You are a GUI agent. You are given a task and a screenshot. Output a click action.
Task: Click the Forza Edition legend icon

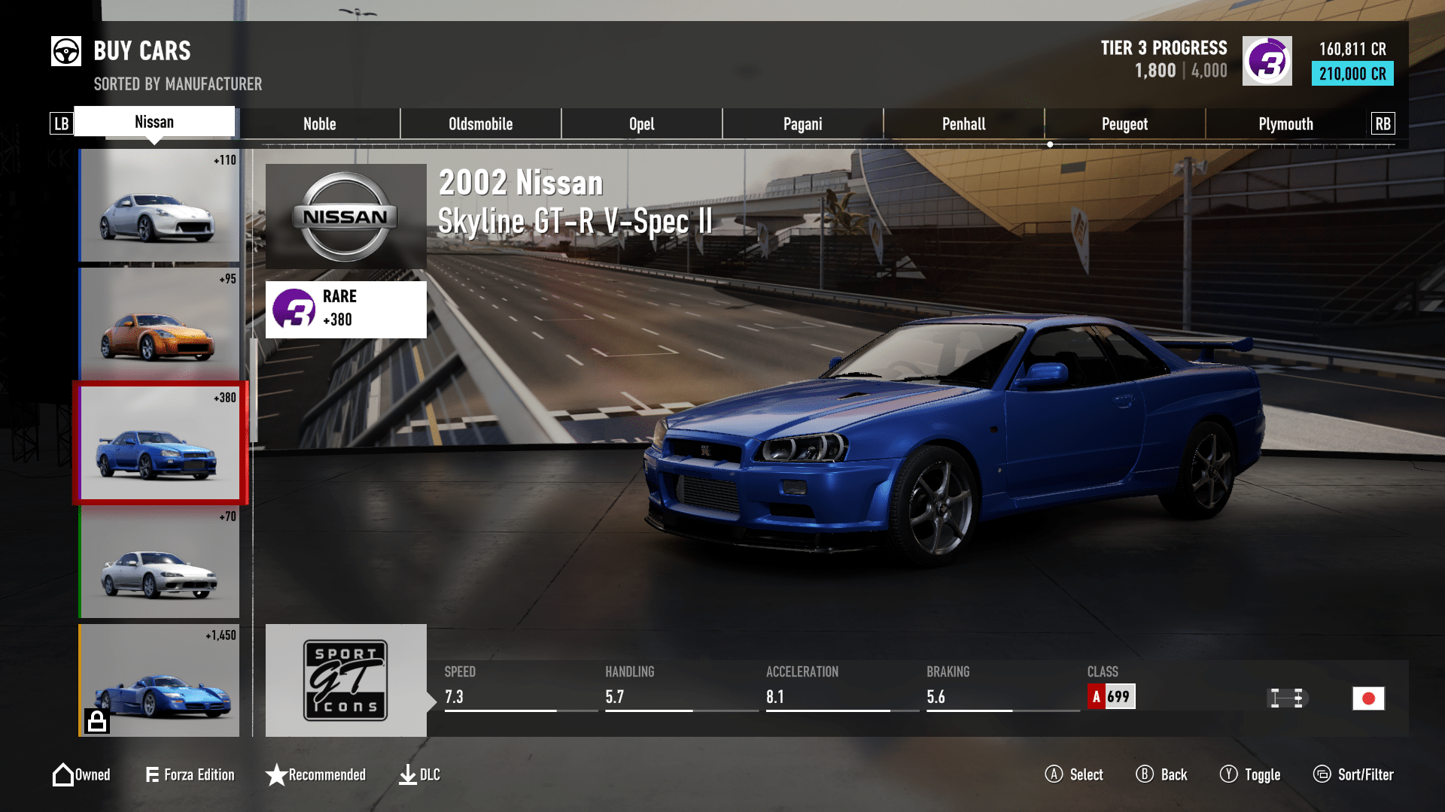click(x=152, y=774)
